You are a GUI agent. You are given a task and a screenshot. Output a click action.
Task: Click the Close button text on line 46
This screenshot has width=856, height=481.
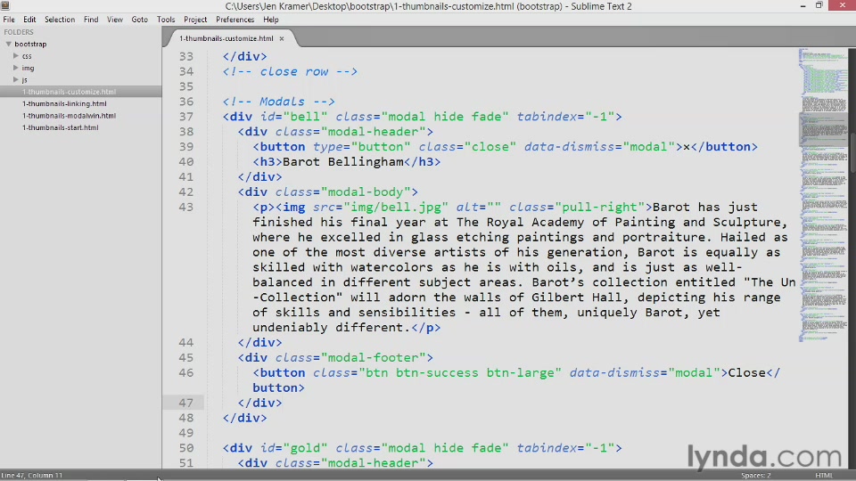[x=747, y=373]
